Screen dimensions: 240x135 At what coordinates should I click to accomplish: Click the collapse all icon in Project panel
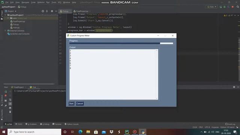[47, 11]
